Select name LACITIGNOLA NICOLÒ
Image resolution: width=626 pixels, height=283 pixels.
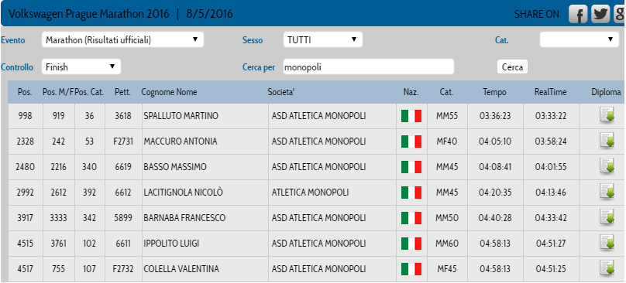point(184,193)
